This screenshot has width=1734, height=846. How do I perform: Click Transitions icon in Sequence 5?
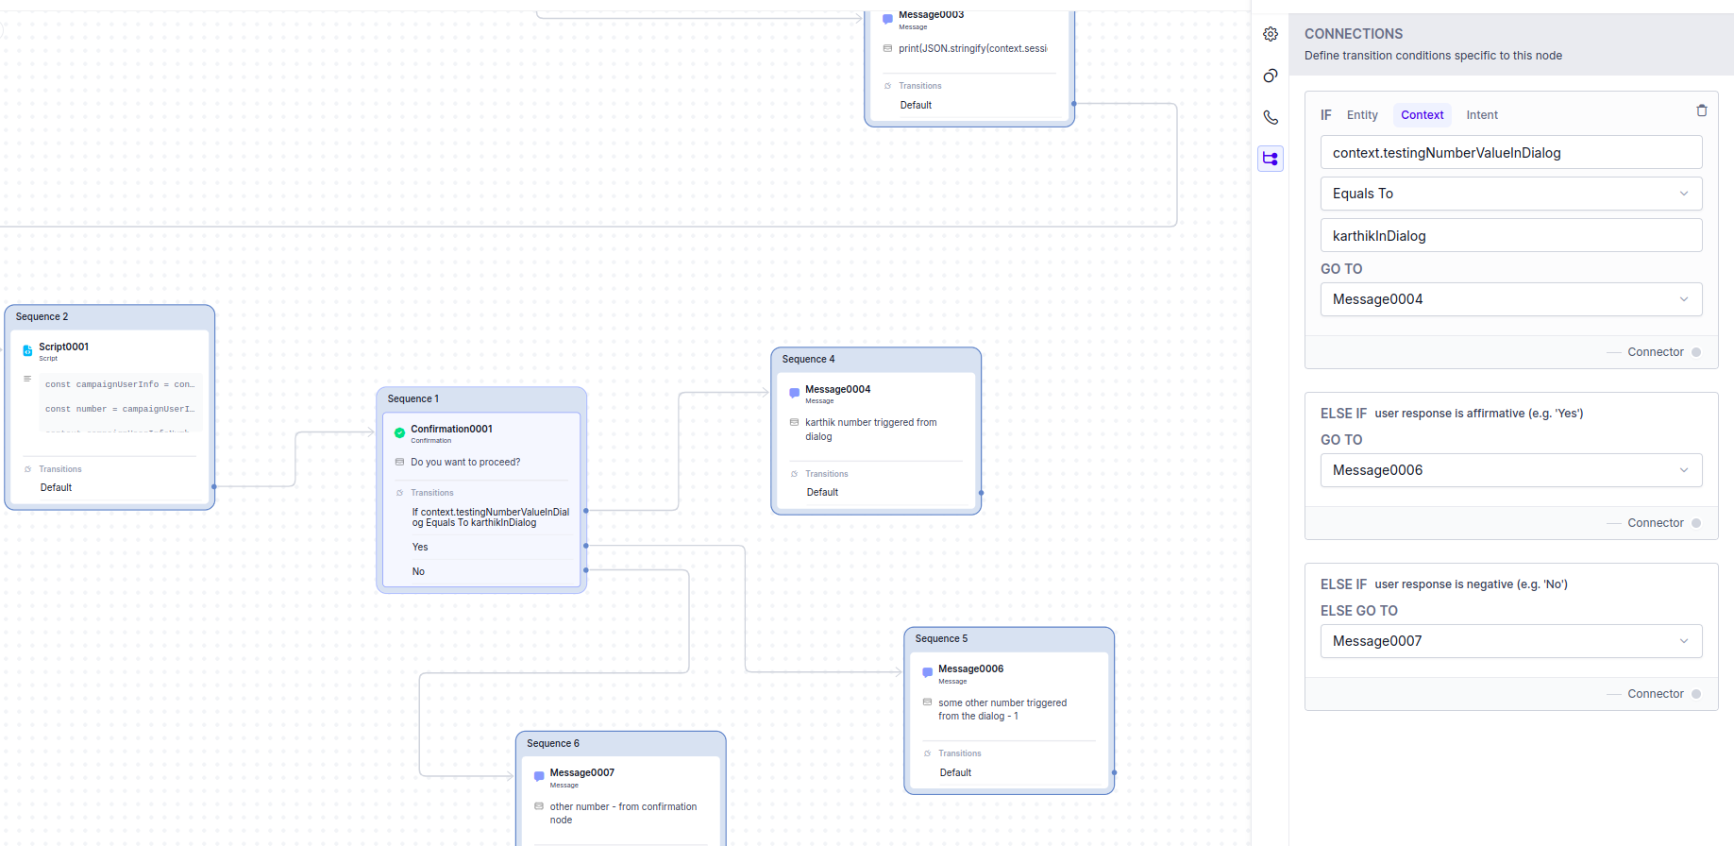point(928,753)
